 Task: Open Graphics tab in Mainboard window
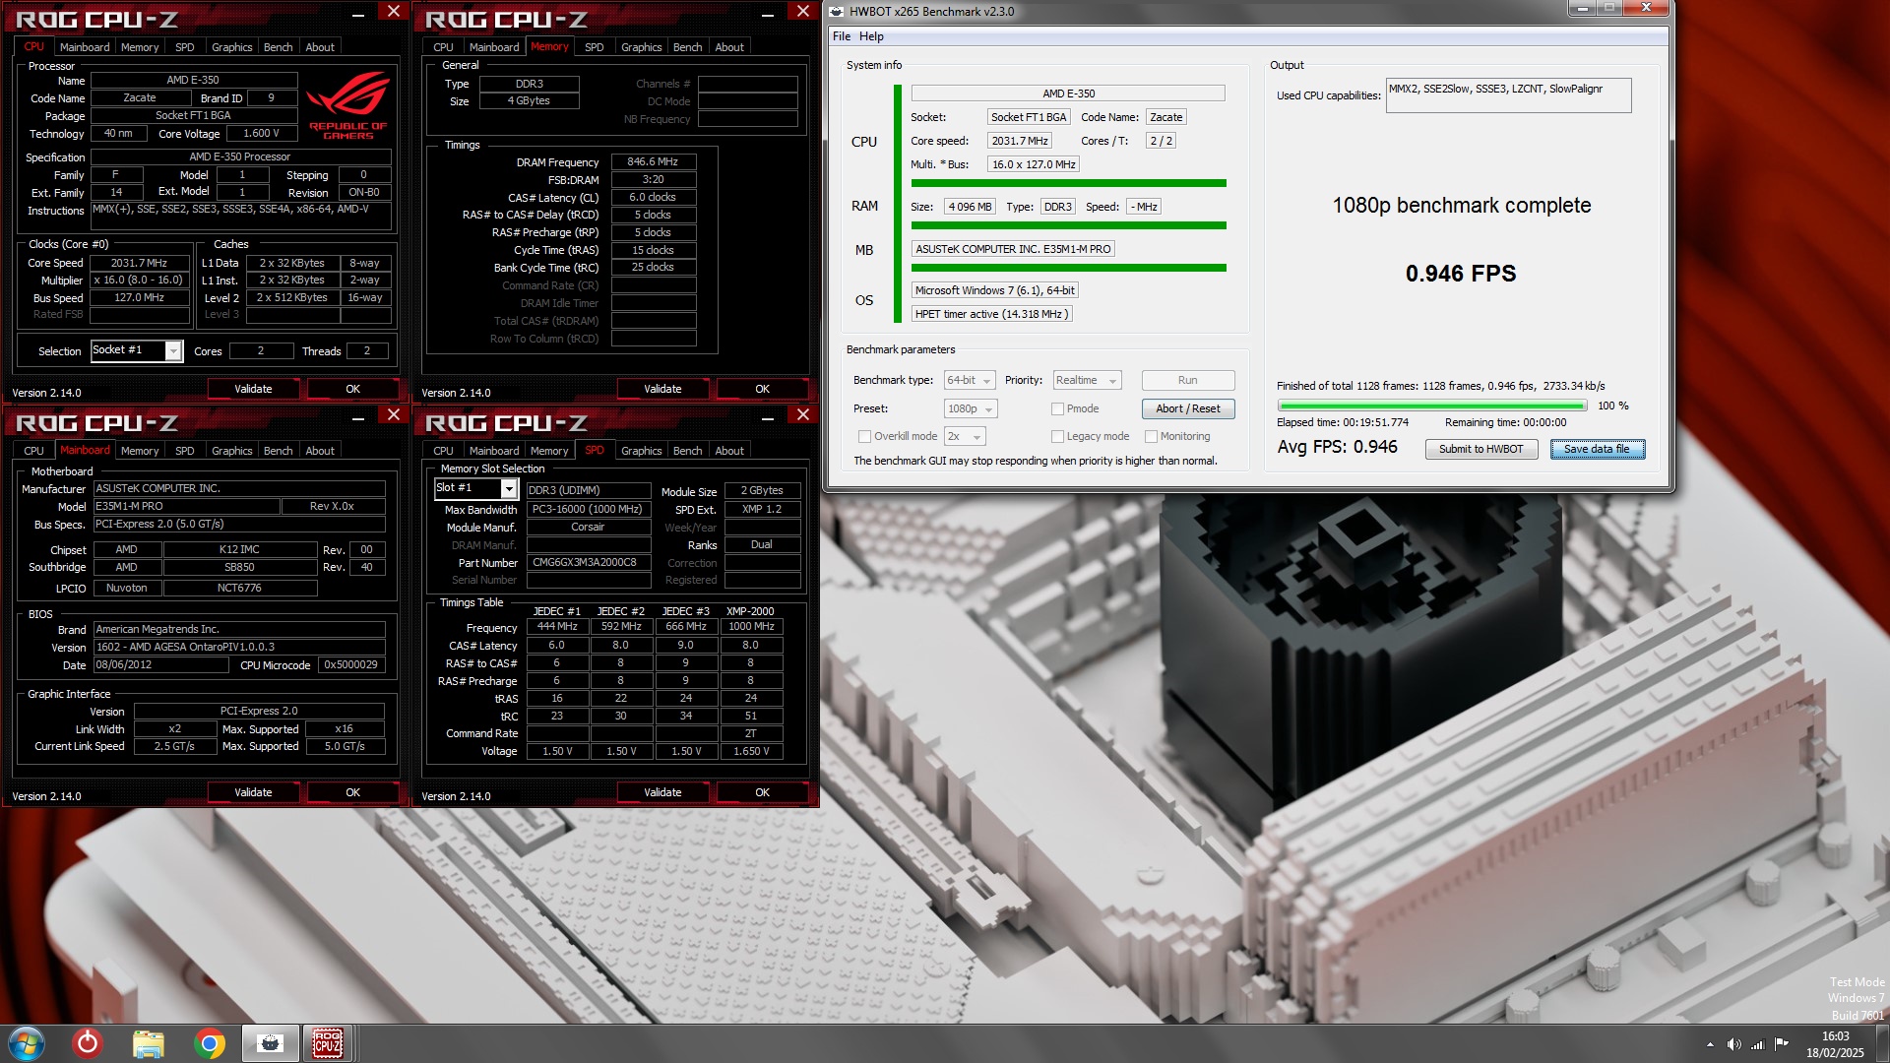(x=232, y=451)
